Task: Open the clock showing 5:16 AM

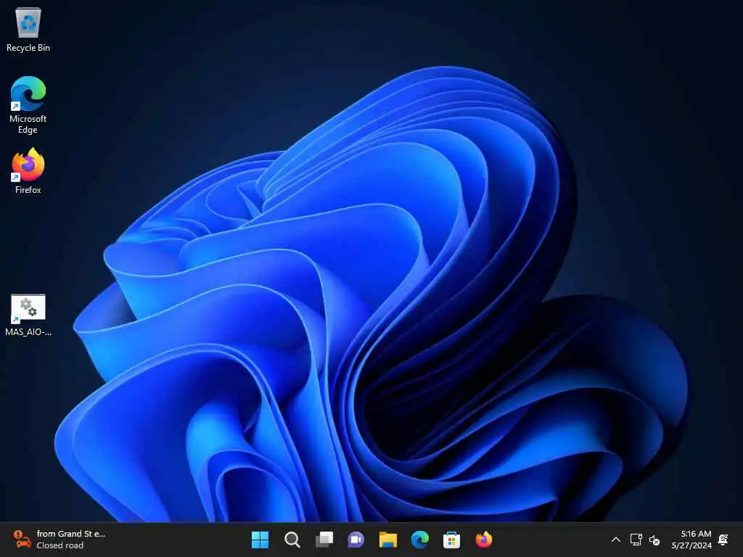Action: click(691, 540)
